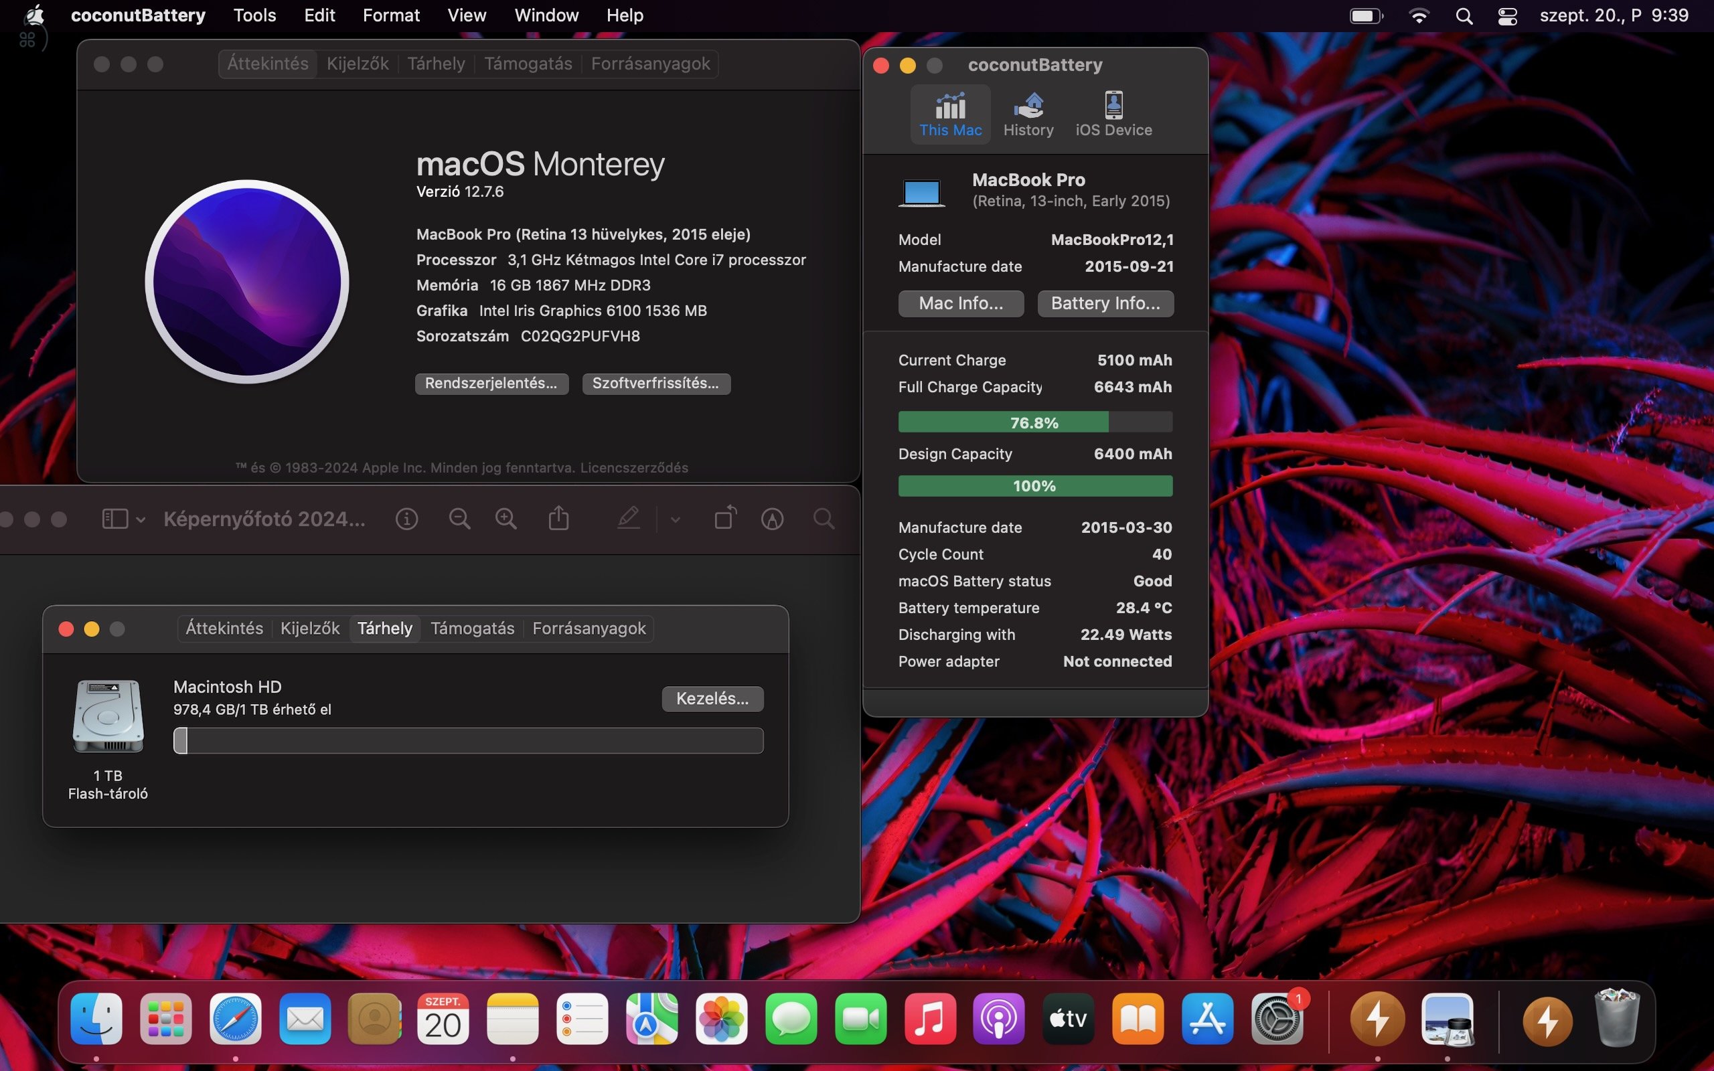Click Szoftverfrissítés... software update button

point(656,383)
